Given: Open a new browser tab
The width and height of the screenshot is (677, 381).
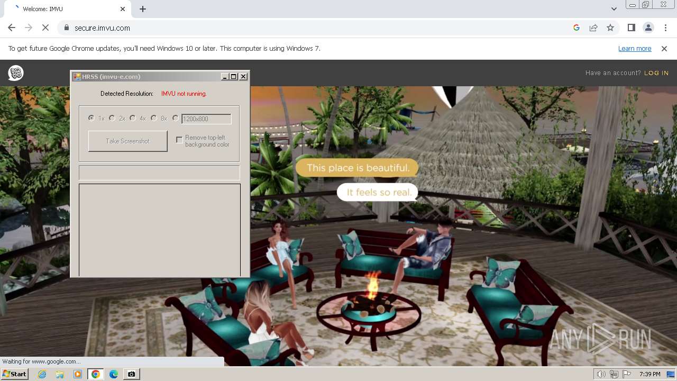Looking at the screenshot, I should (143, 9).
